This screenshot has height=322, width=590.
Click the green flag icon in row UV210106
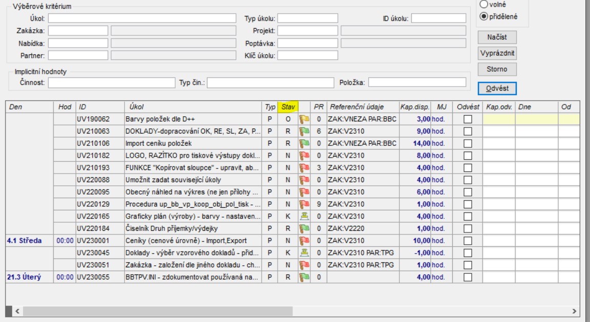(x=304, y=143)
